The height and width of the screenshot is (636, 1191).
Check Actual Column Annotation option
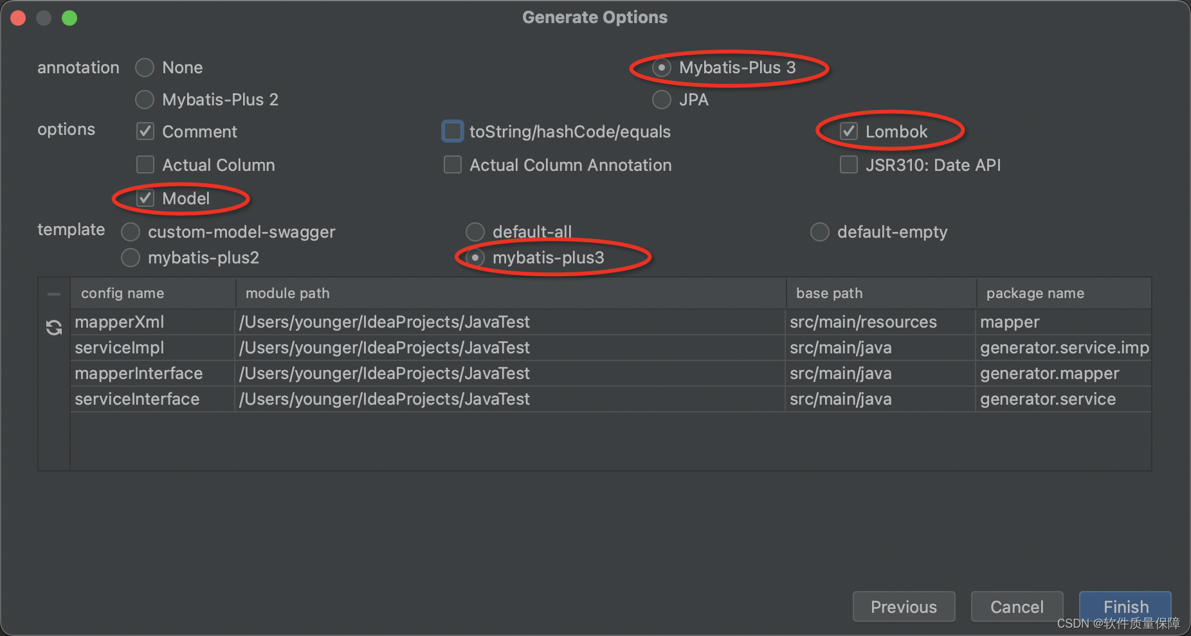click(x=453, y=165)
